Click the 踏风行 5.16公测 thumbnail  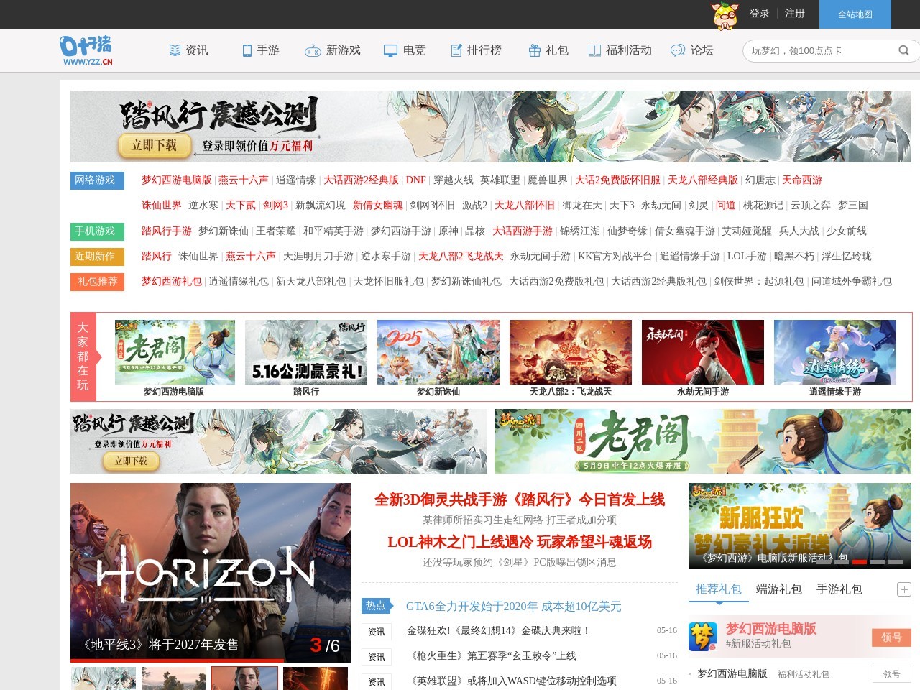point(306,352)
